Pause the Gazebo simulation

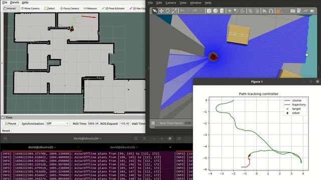coord(153,123)
